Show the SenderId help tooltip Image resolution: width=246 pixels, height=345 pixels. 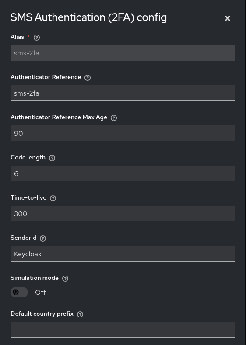coord(43,238)
